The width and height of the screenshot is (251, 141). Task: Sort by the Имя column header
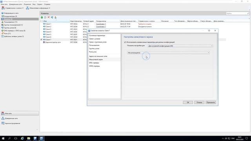tap(56, 21)
